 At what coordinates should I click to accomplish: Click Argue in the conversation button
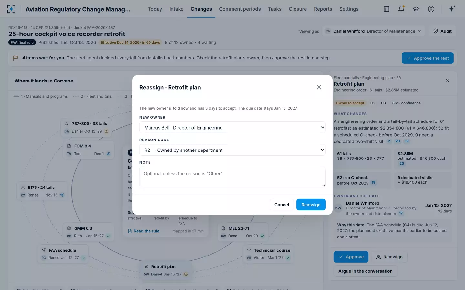pyautogui.click(x=366, y=271)
